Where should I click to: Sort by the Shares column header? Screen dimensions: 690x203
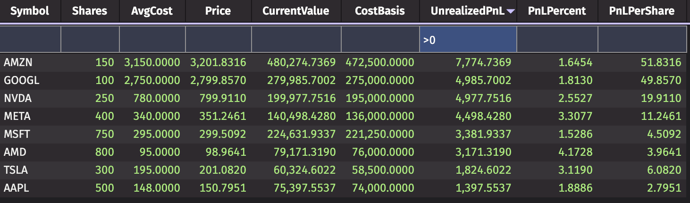(x=90, y=11)
